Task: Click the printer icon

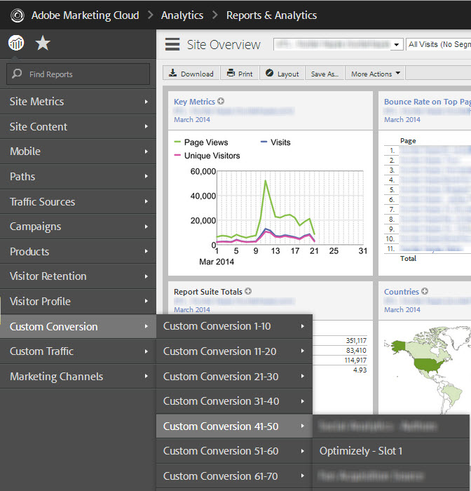Action: point(231,73)
